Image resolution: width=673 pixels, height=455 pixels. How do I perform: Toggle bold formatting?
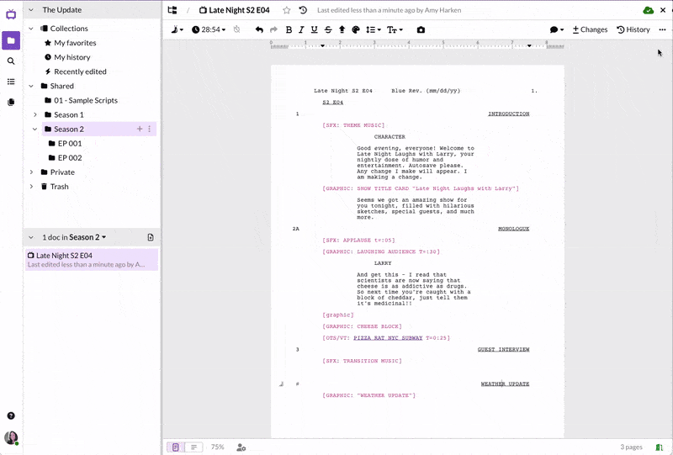point(289,29)
